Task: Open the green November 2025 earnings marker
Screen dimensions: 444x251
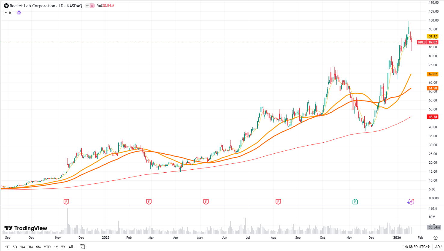Action: [355, 202]
